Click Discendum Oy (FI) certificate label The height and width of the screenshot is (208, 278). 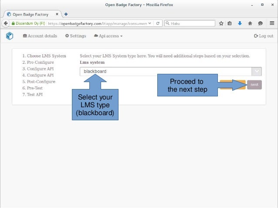(31, 23)
